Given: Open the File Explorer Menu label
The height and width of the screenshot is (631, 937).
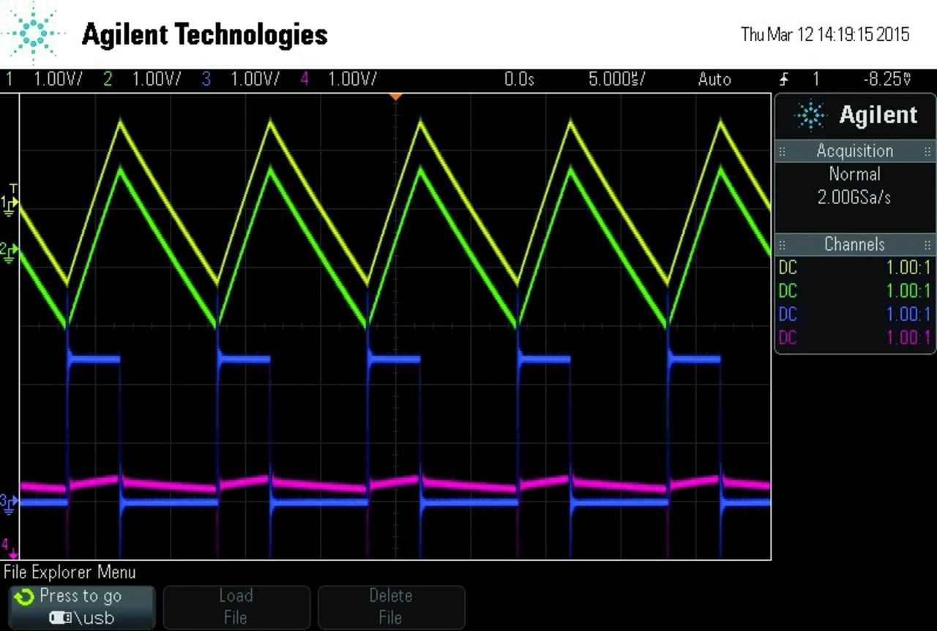Looking at the screenshot, I should click(x=70, y=572).
